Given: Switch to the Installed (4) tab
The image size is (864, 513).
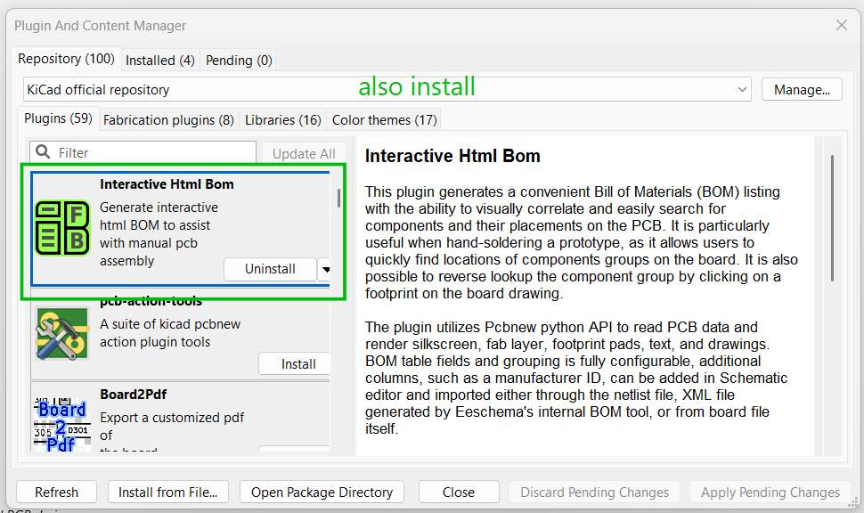Looking at the screenshot, I should click(160, 61).
